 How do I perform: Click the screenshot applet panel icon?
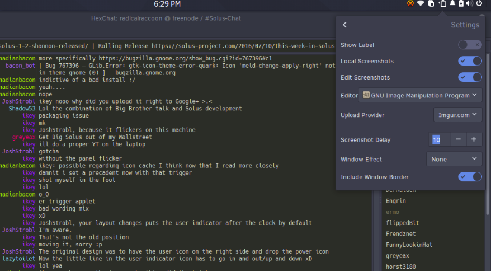[x=442, y=4]
